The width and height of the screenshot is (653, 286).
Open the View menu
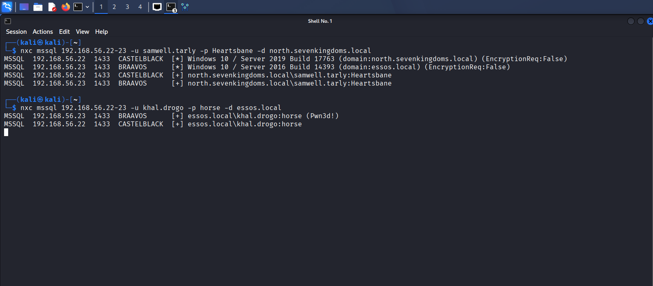(x=82, y=32)
